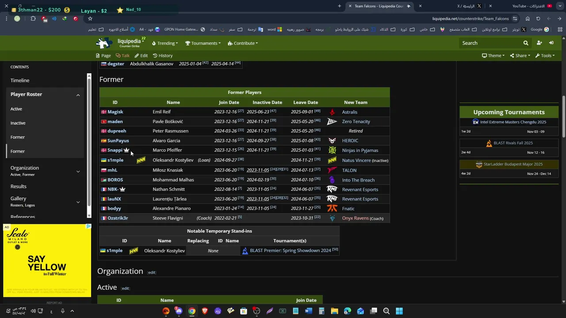This screenshot has width=566, height=318.
Task: Click the Into The Breach logo
Action: [332, 180]
